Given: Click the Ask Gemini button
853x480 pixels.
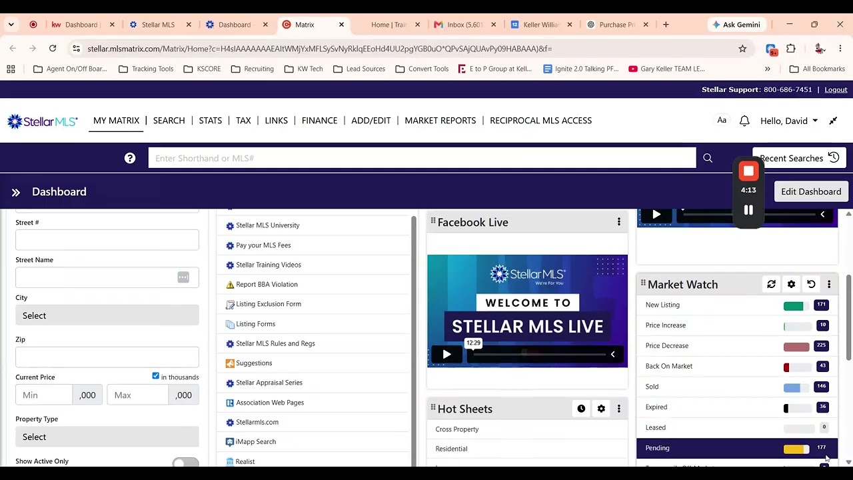Looking at the screenshot, I should pyautogui.click(x=736, y=25).
